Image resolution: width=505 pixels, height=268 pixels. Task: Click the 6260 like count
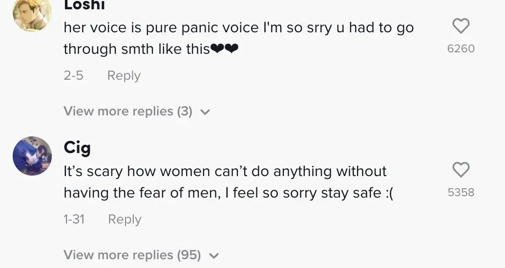click(461, 48)
